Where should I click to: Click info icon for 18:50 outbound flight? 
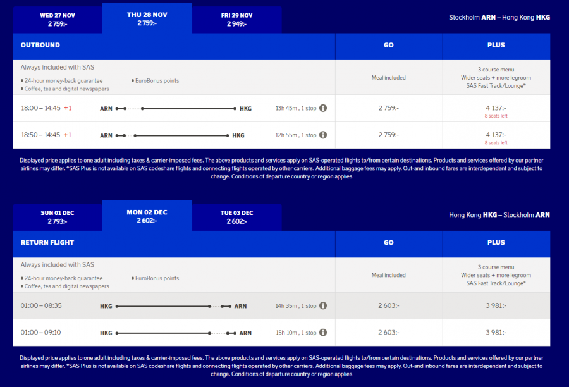tap(323, 135)
